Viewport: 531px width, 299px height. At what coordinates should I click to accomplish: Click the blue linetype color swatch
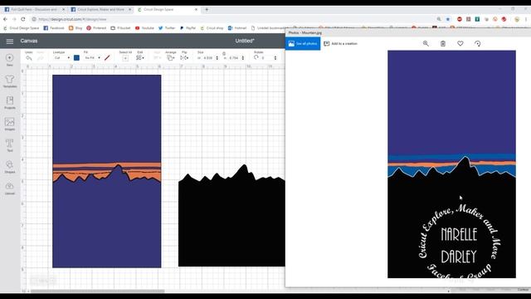(76, 58)
